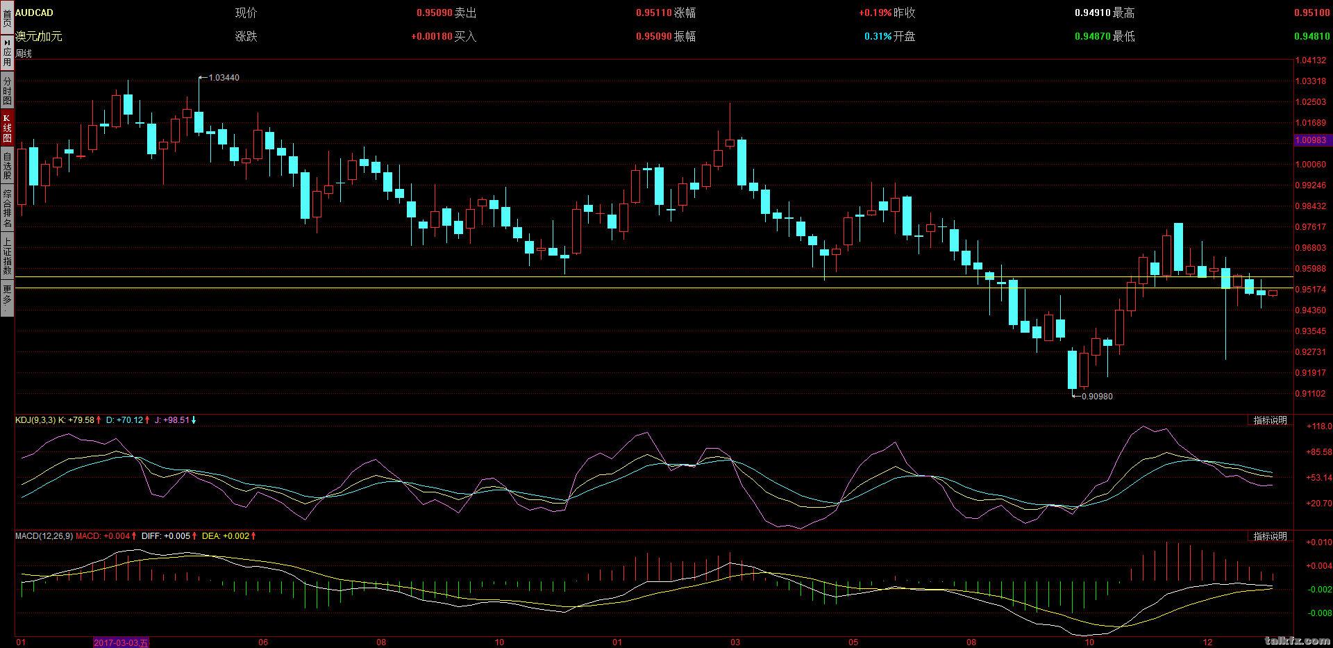Click the 卖出 sell price 0.95110
The width and height of the screenshot is (1333, 648).
point(653,13)
